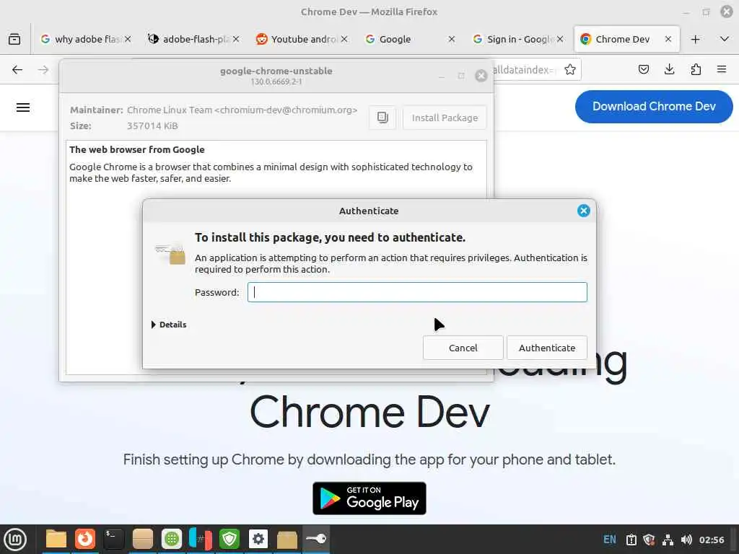Viewport: 739px width, 554px height.
Task: Open the sound volume tray icon
Action: click(x=686, y=540)
